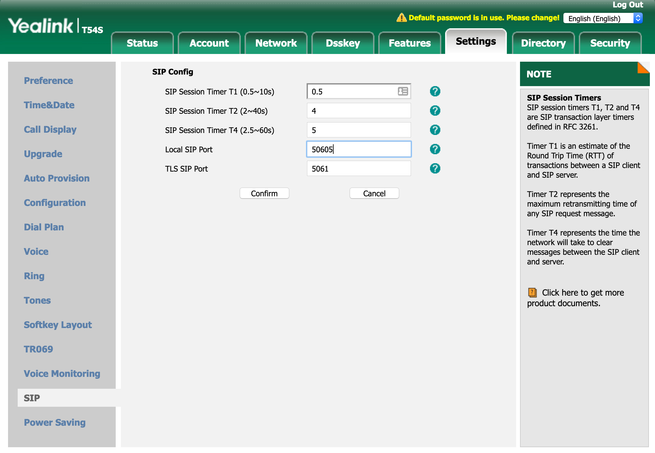Confirm the SIP config changes

point(264,193)
